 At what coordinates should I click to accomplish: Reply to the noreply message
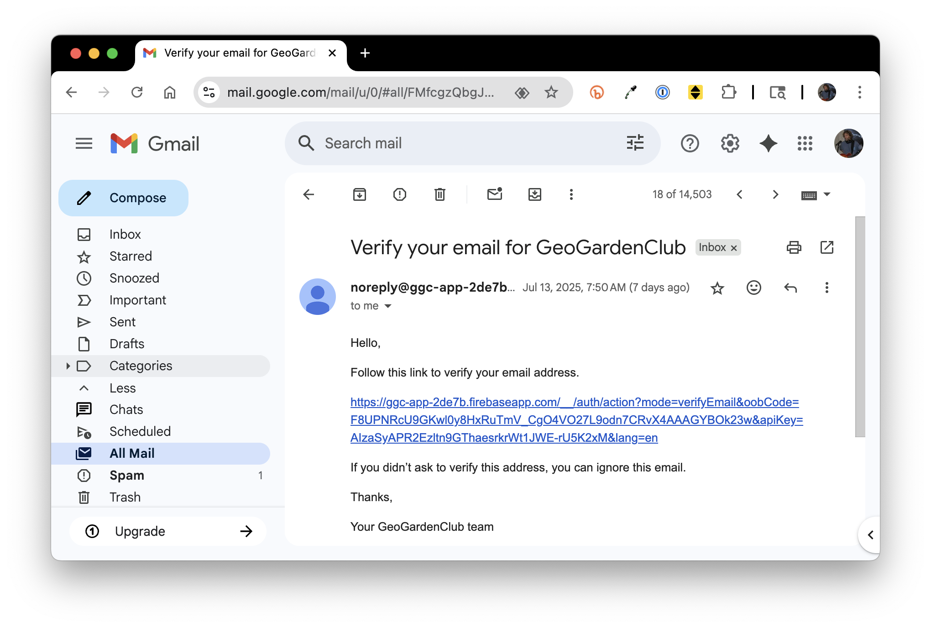click(x=790, y=288)
